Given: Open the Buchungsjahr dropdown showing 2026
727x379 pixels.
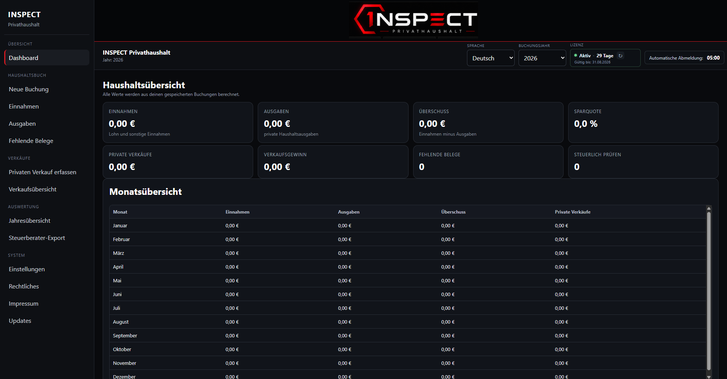Looking at the screenshot, I should coord(542,58).
